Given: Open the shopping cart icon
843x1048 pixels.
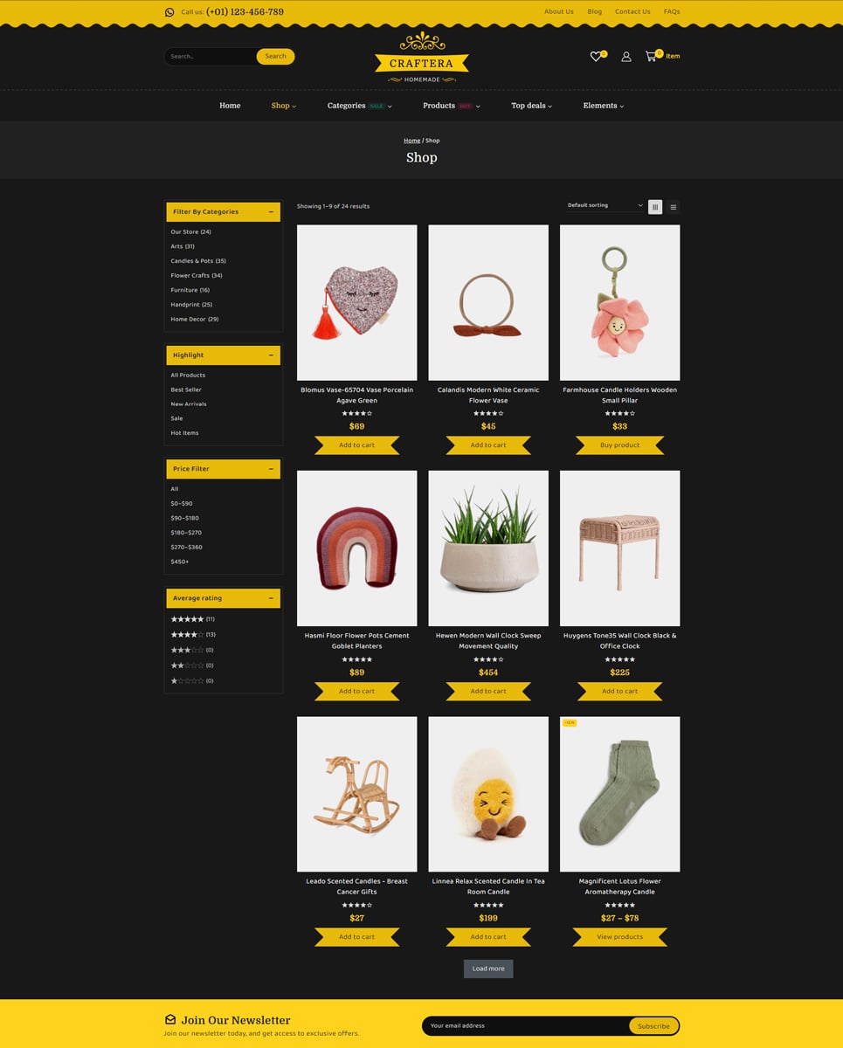Looking at the screenshot, I should pos(651,56).
